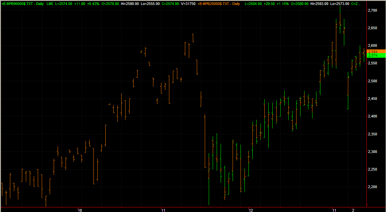Click the 2,200 price axis label

[x=373, y=187]
